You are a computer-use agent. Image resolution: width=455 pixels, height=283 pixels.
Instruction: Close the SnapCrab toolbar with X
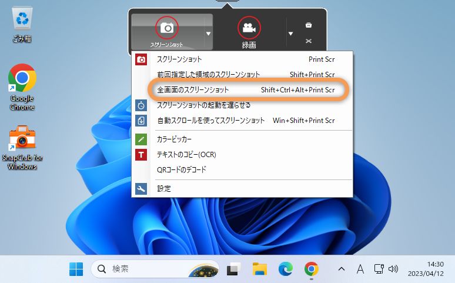pos(309,41)
